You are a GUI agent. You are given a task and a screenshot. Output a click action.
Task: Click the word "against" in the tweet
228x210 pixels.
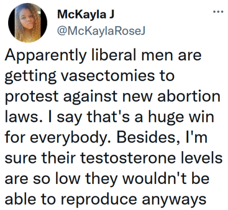(x=90, y=97)
